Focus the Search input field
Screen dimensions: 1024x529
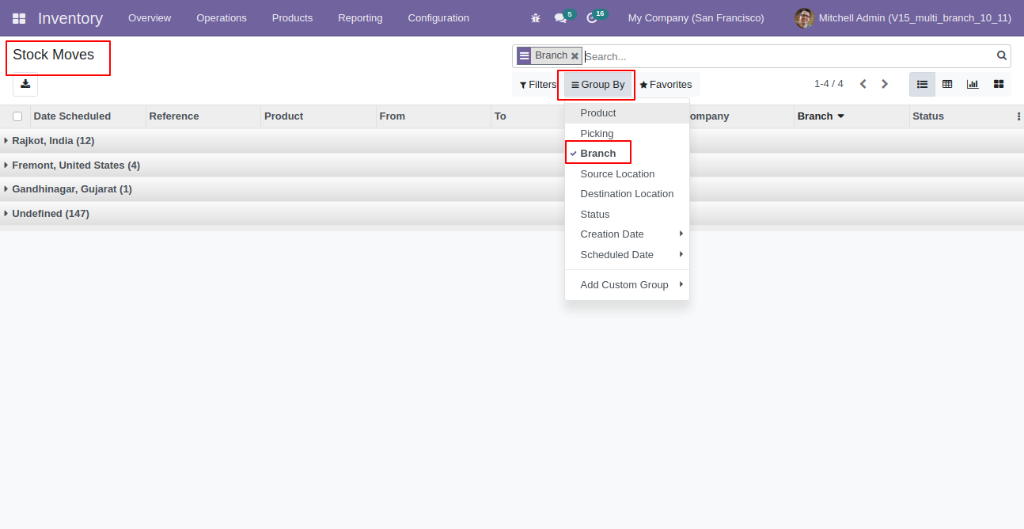tap(788, 56)
